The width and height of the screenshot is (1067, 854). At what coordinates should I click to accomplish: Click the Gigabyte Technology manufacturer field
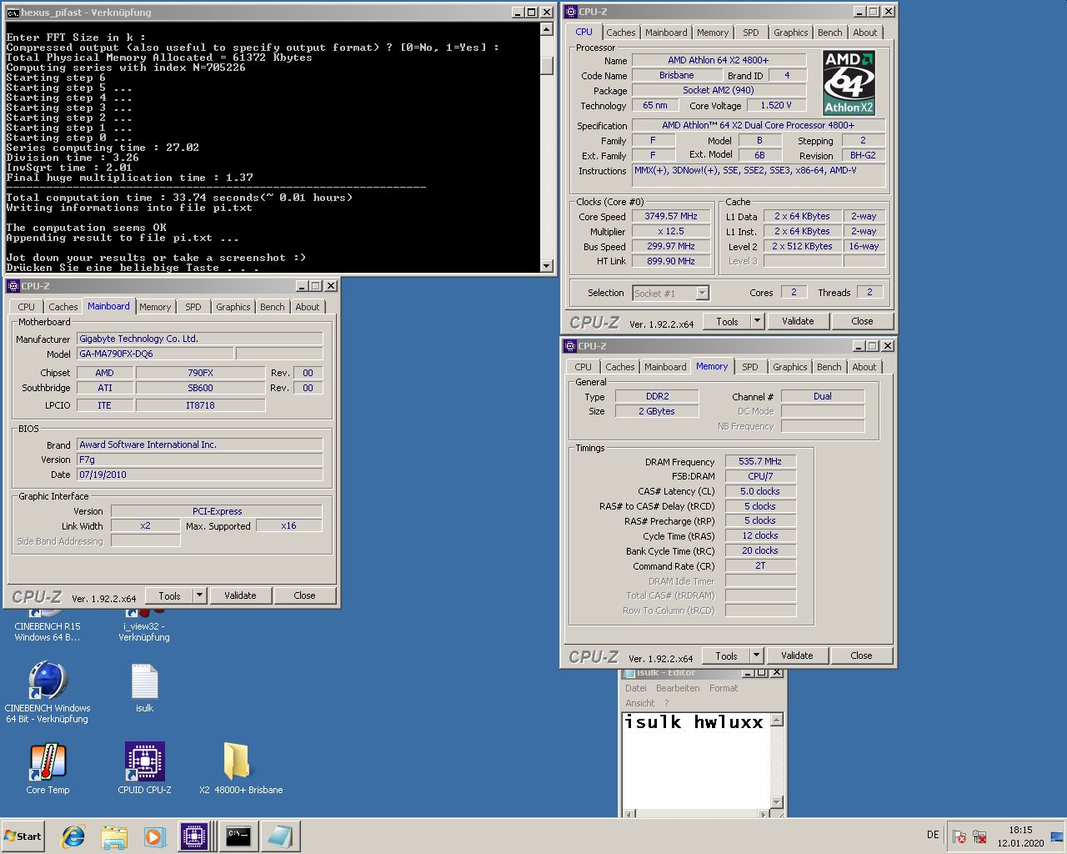(x=199, y=339)
